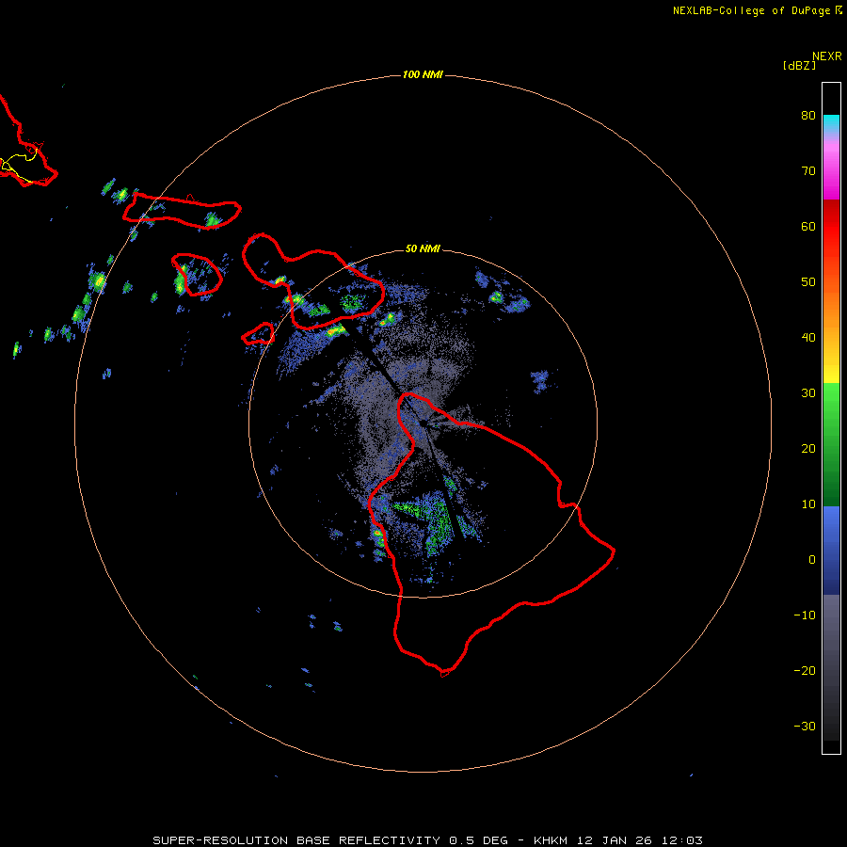Click the 0 value on dBZ scale
Screen dimensions: 847x847
point(812,560)
